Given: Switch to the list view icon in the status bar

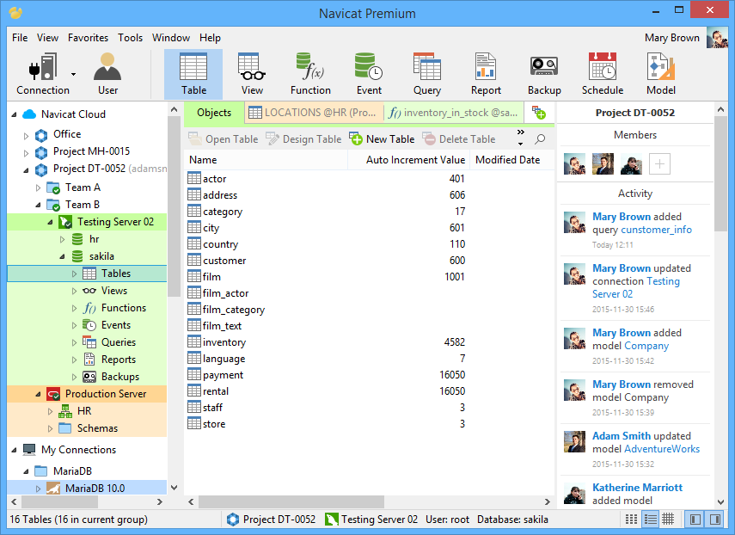Looking at the screenshot, I should click(631, 519).
